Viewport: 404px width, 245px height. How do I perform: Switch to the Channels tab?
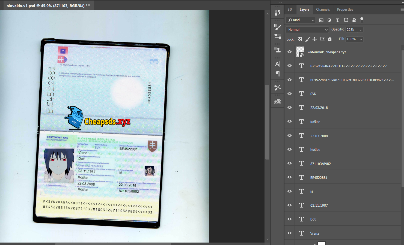[323, 10]
